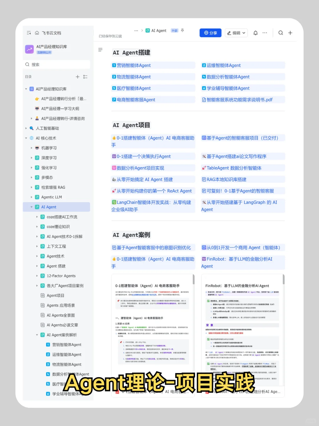The image size is (319, 426).
Task: Click the plus icon in the top toolbar
Action: click(290, 33)
